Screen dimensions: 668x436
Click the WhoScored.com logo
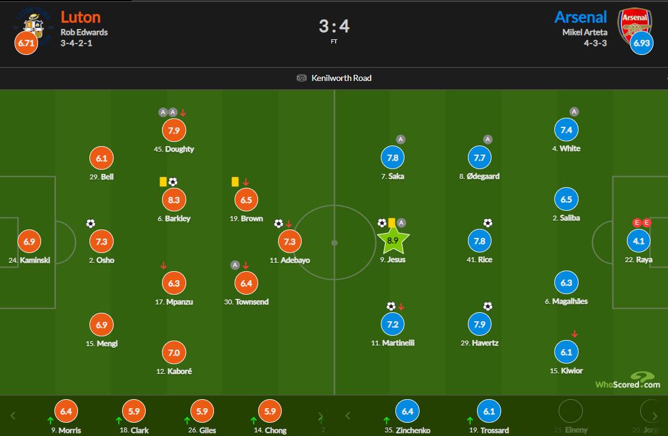pos(627,381)
